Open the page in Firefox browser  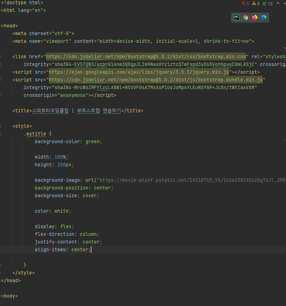tap(255, 18)
